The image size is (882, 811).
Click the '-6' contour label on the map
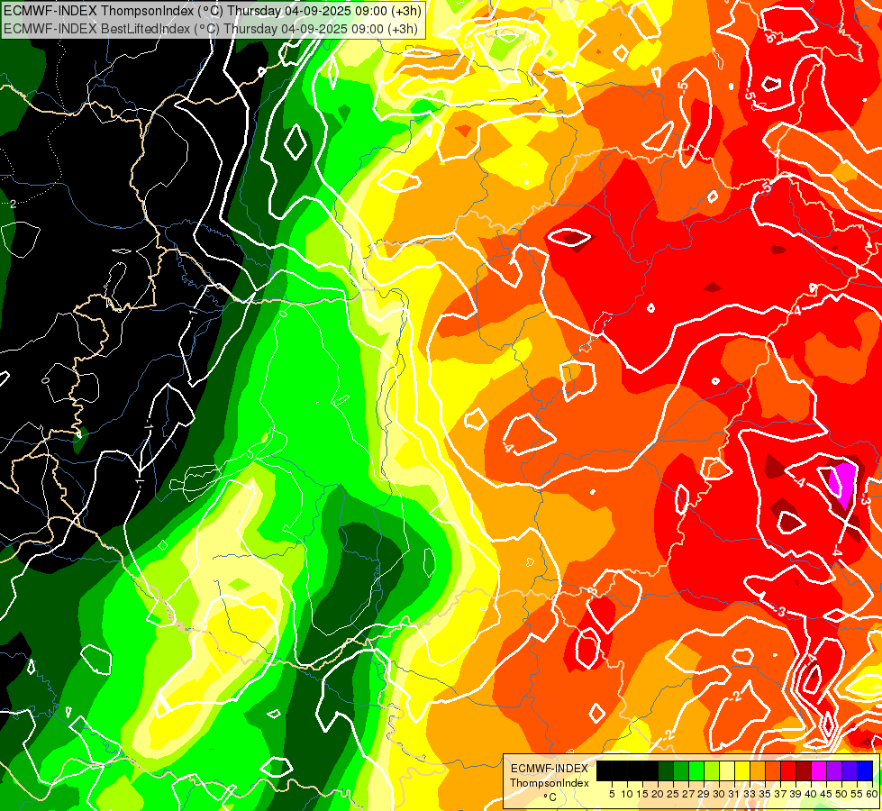coord(770,38)
